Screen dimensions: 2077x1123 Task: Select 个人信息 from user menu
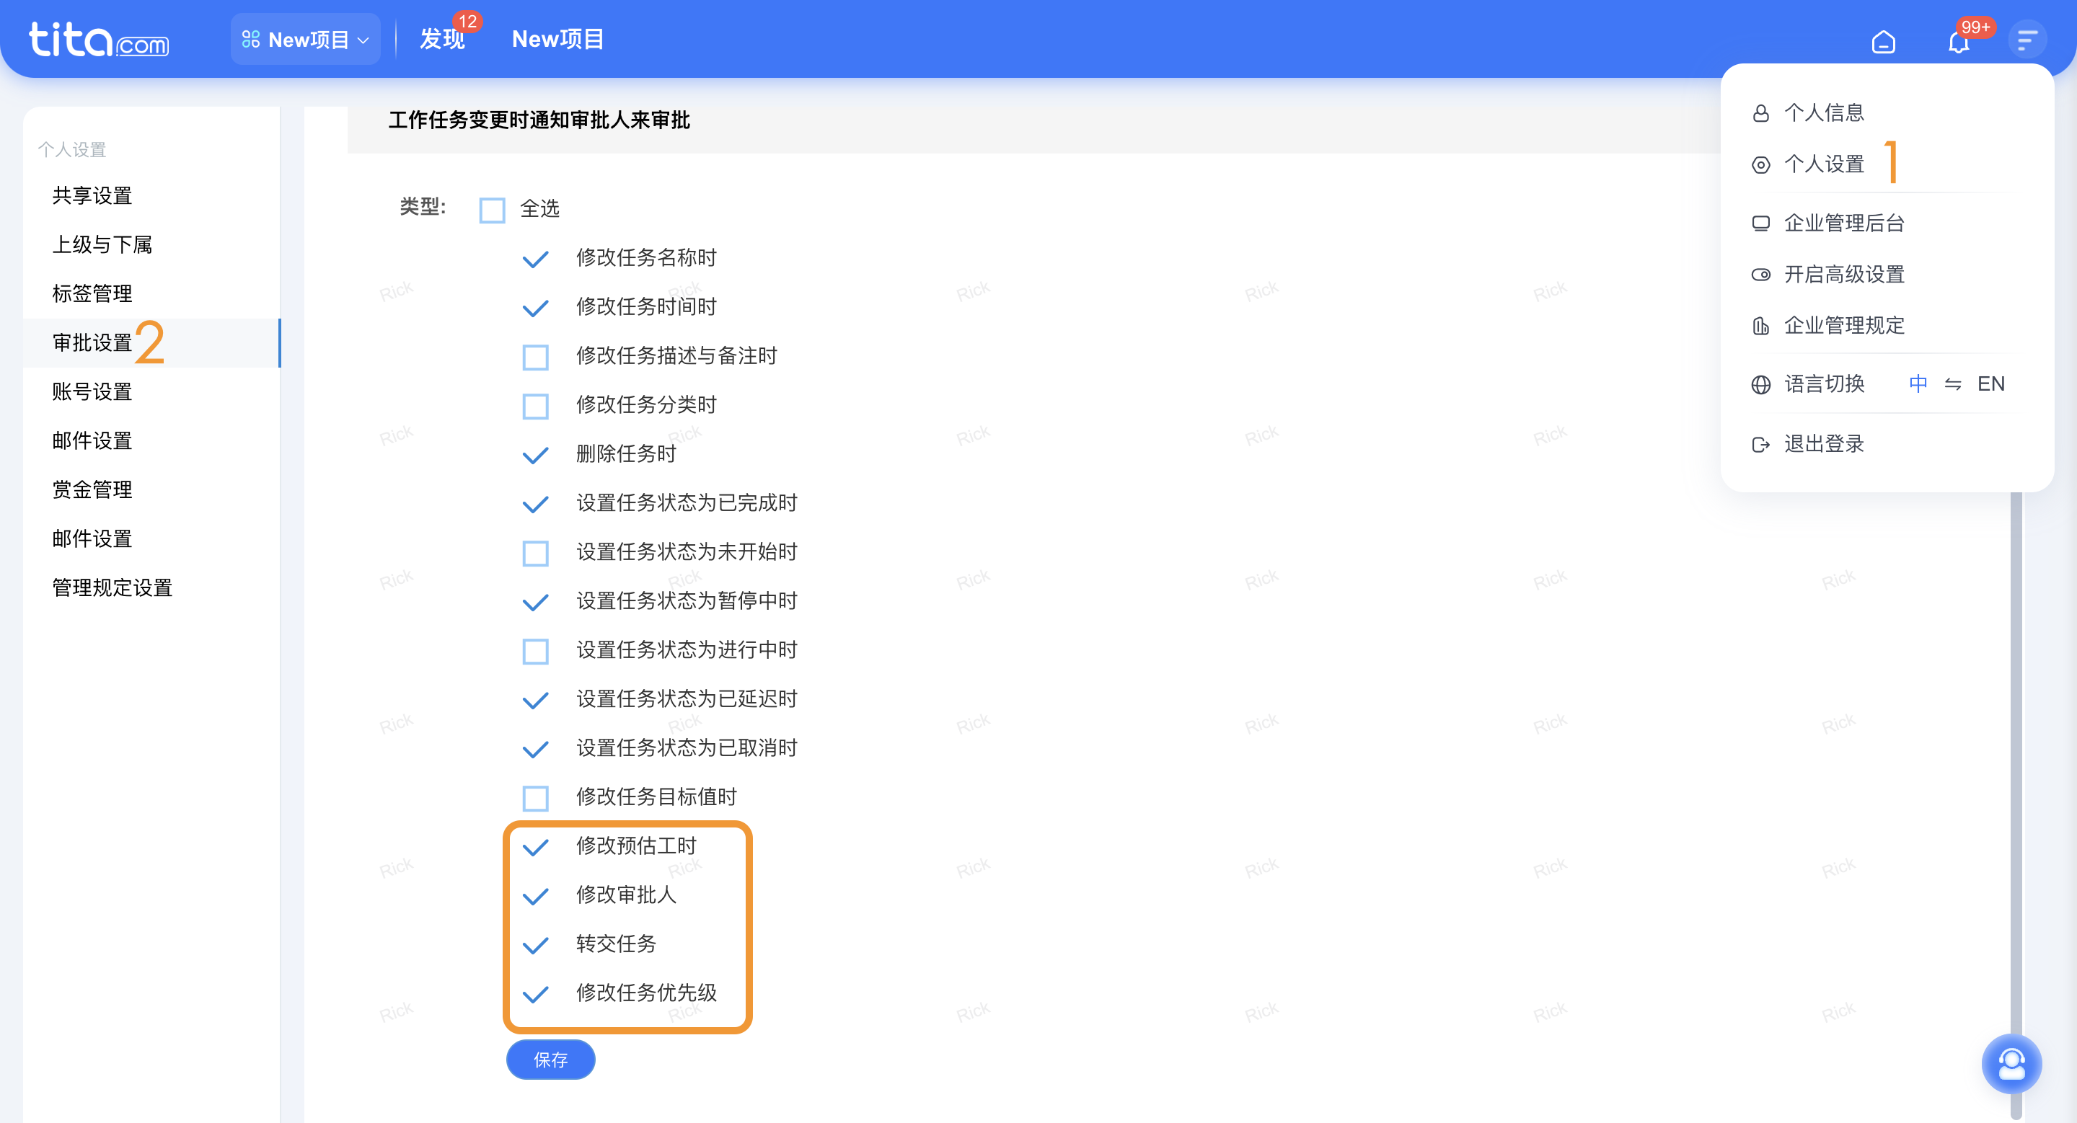[1825, 112]
